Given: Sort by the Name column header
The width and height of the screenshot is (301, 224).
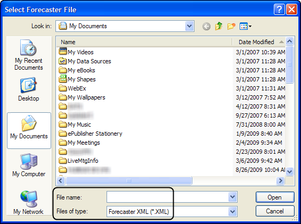Looking at the screenshot, I should coord(144,42).
